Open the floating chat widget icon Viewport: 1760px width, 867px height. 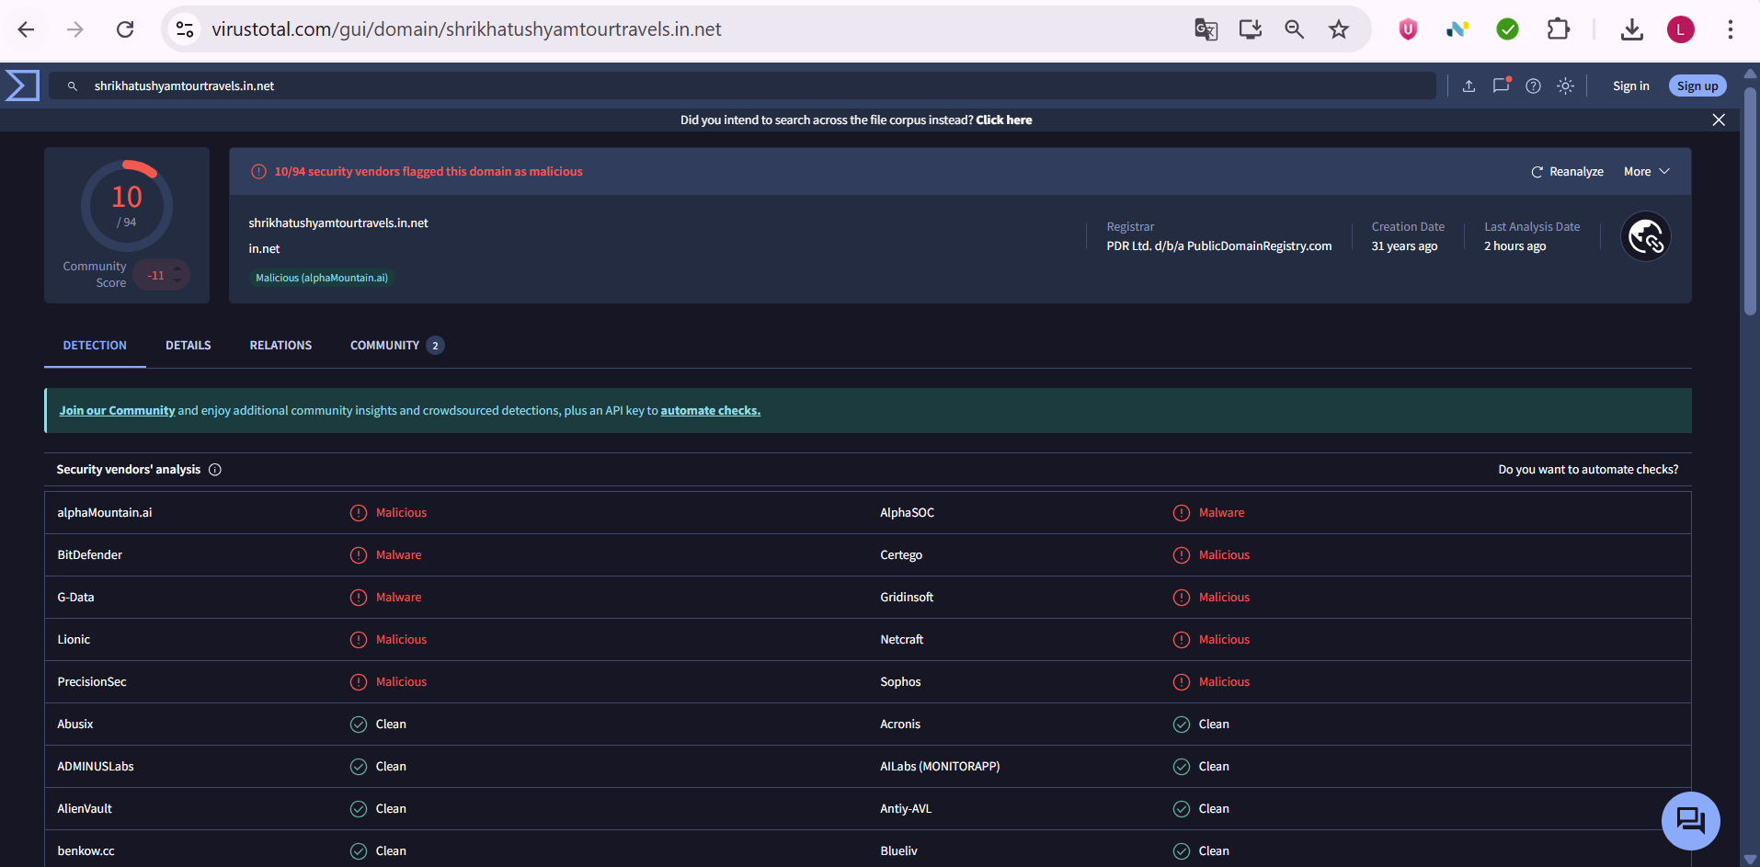tap(1690, 820)
